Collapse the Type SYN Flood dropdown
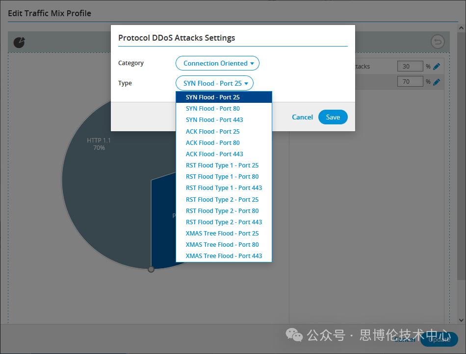 click(214, 83)
